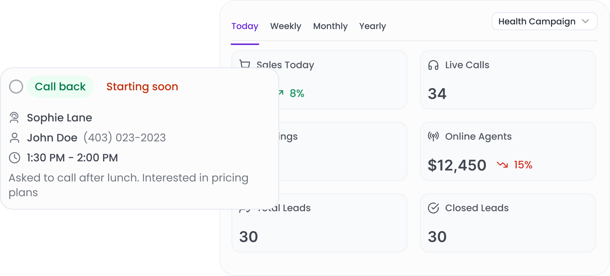The height and width of the screenshot is (276, 610).
Task: Click the check-circle icon beside Closed Leads
Action: click(434, 208)
